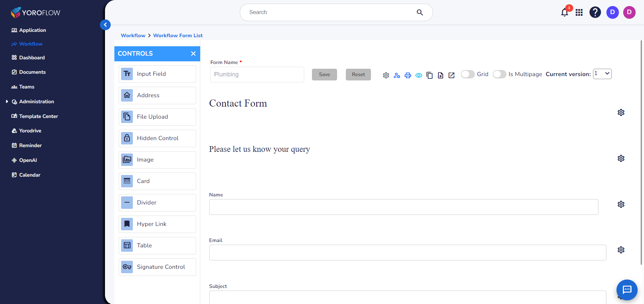Open the chat bubble in the corner
644x304 pixels.
point(627,290)
